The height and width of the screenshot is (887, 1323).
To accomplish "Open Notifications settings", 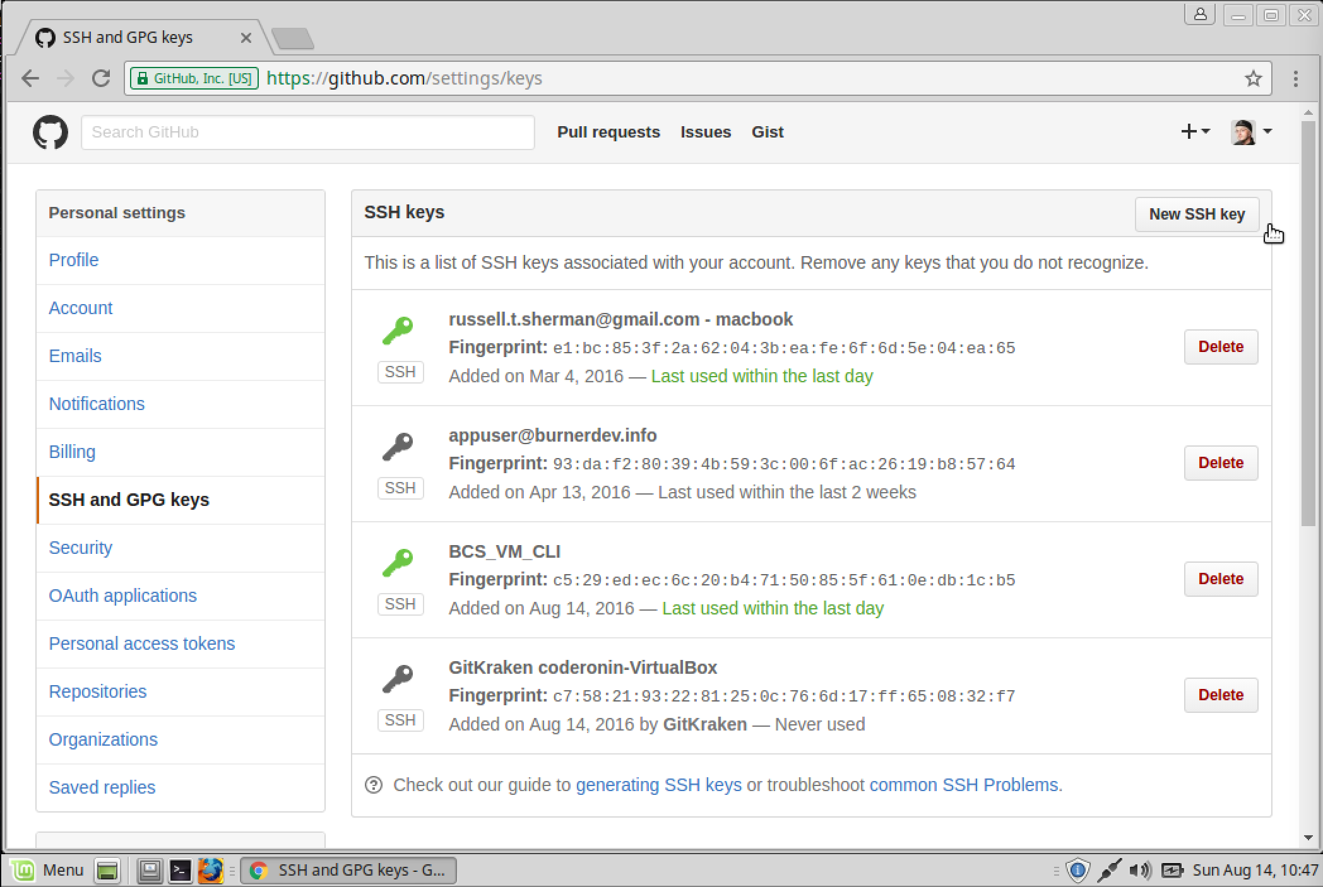I will pyautogui.click(x=181, y=404).
